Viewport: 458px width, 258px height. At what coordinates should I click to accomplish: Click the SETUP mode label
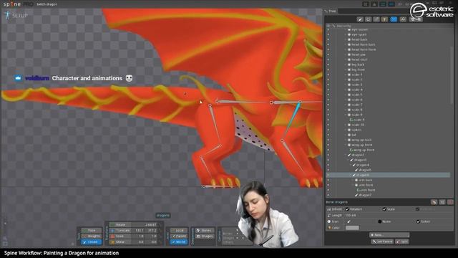click(17, 16)
